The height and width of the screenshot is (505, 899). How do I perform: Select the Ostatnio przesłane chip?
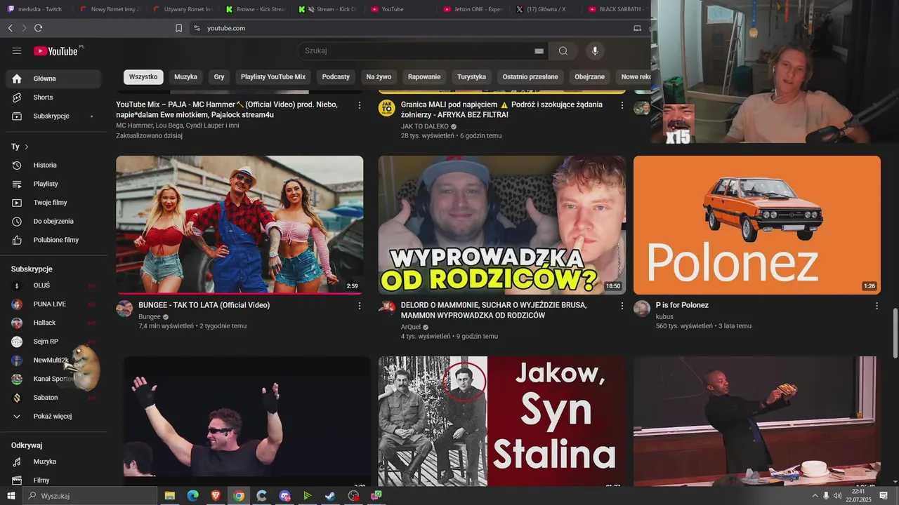tap(530, 77)
